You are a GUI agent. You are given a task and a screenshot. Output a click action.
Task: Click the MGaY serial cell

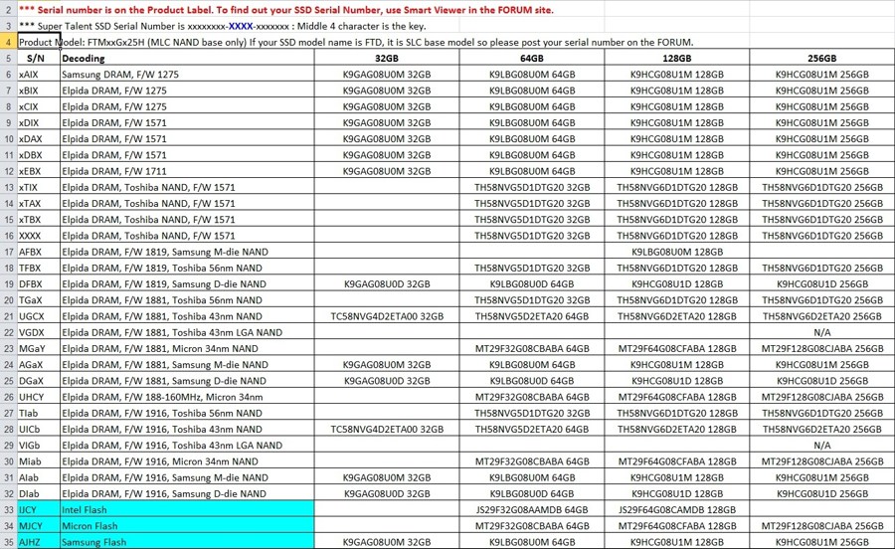[x=38, y=348]
